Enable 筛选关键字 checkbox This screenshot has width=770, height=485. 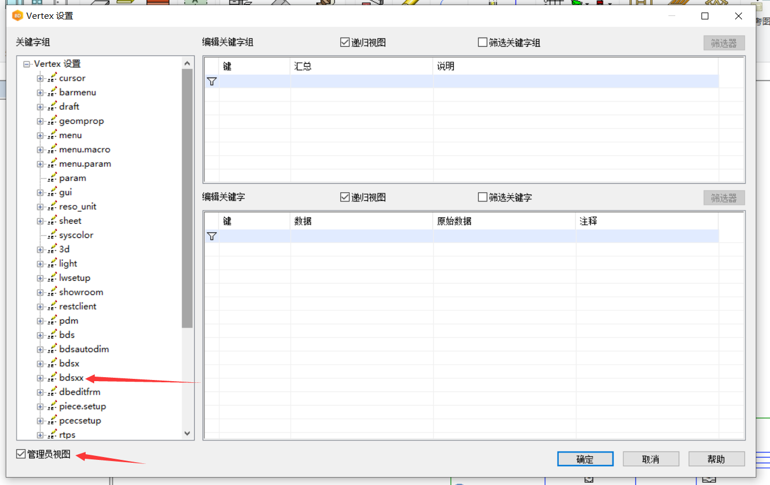[482, 197]
